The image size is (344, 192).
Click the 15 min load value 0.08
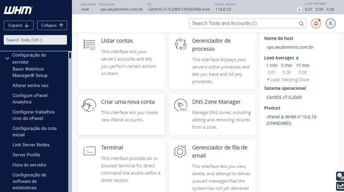(303, 72)
